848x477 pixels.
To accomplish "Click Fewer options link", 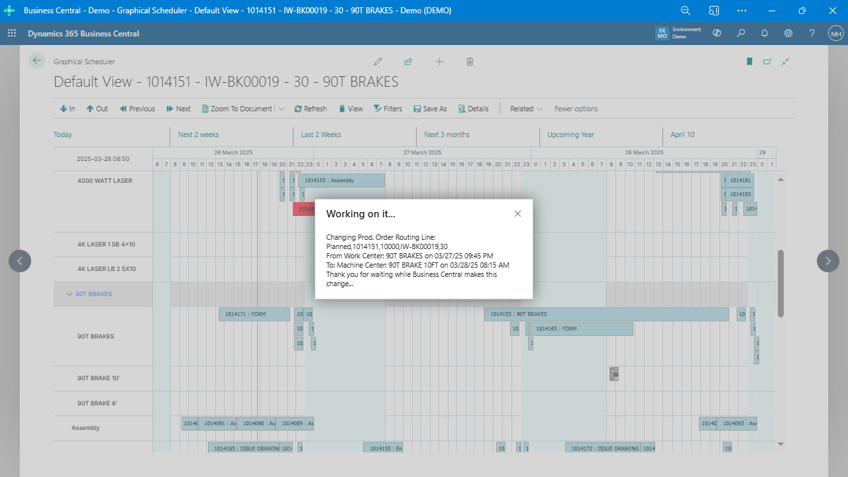I will (576, 109).
